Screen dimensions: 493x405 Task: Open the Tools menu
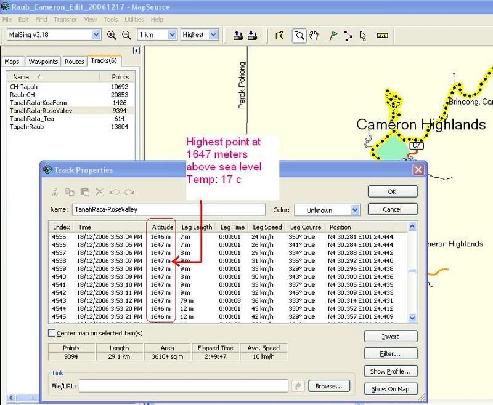point(111,20)
